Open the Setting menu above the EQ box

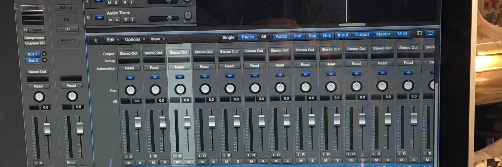(x=66, y=7)
